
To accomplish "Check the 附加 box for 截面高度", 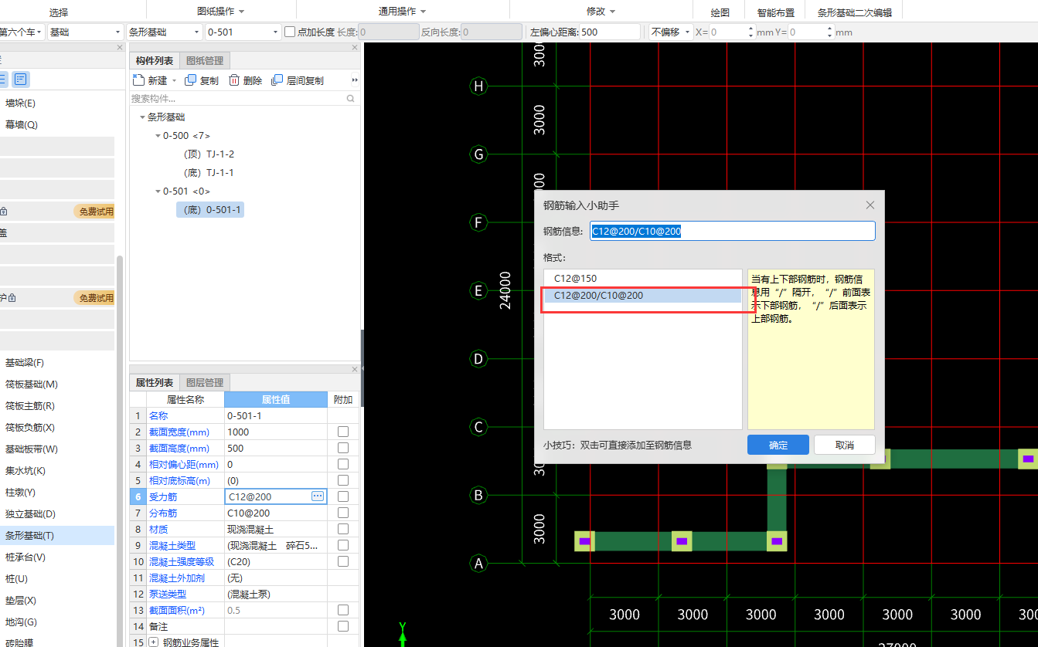I will (x=343, y=448).
